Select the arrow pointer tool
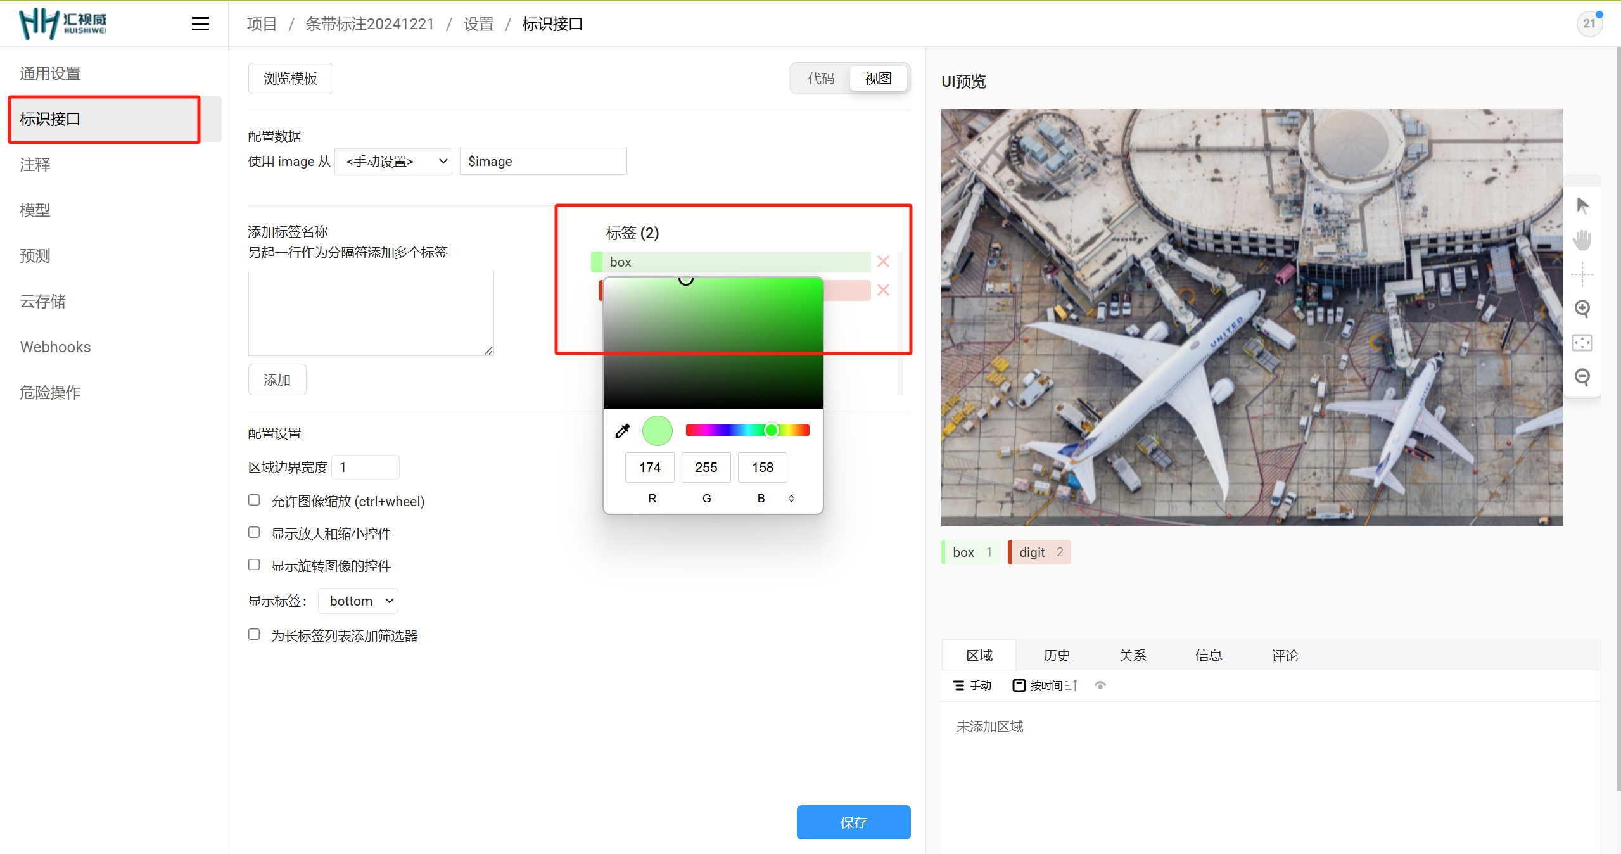 pyautogui.click(x=1582, y=205)
